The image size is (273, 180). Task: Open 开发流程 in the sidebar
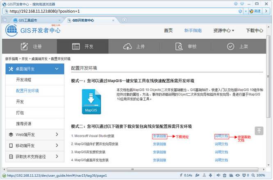pos(24,80)
